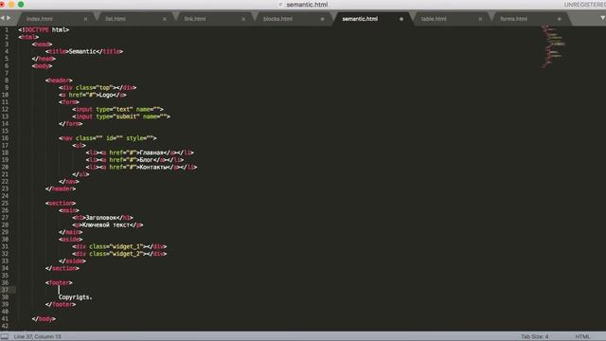Click the 'Logo' link text in code

click(x=106, y=95)
